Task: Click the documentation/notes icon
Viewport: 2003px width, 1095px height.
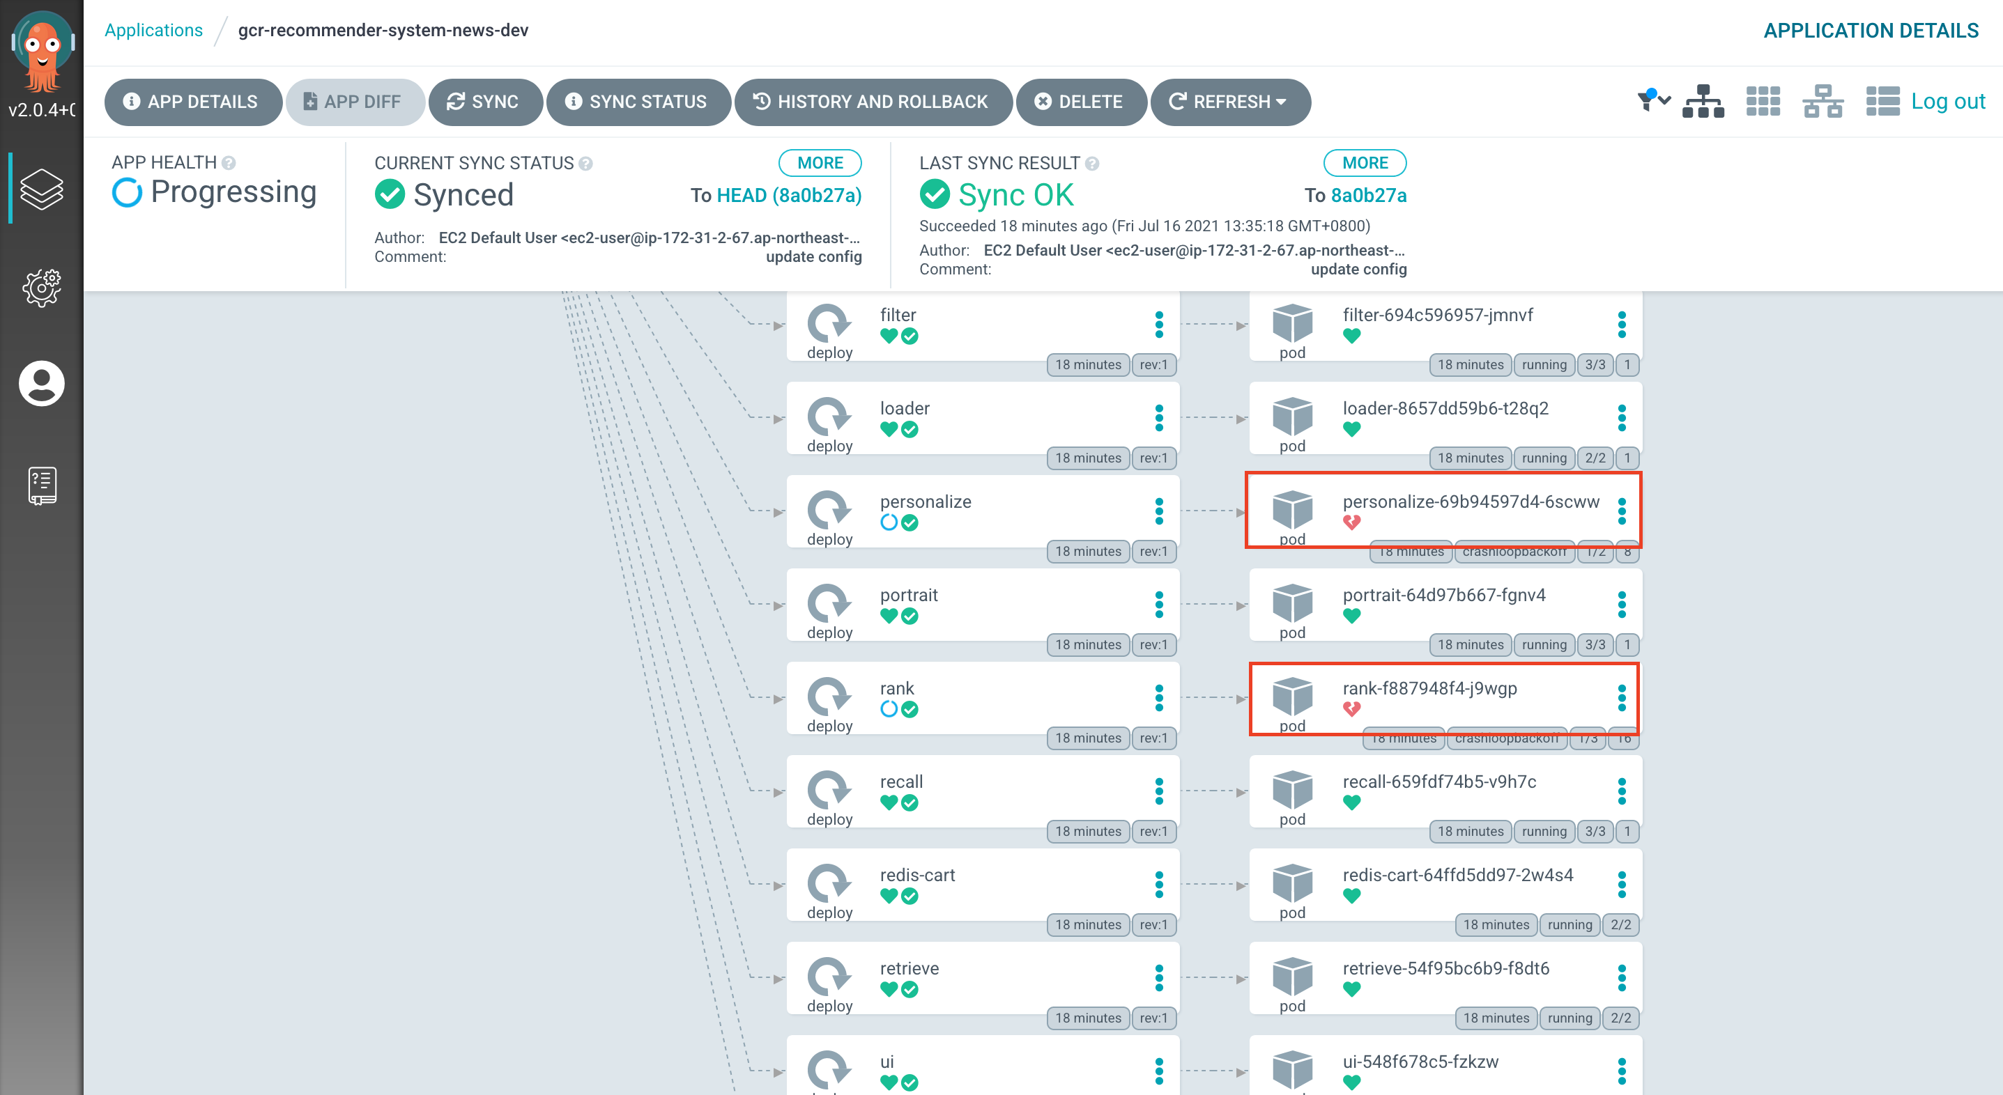Action: 40,483
